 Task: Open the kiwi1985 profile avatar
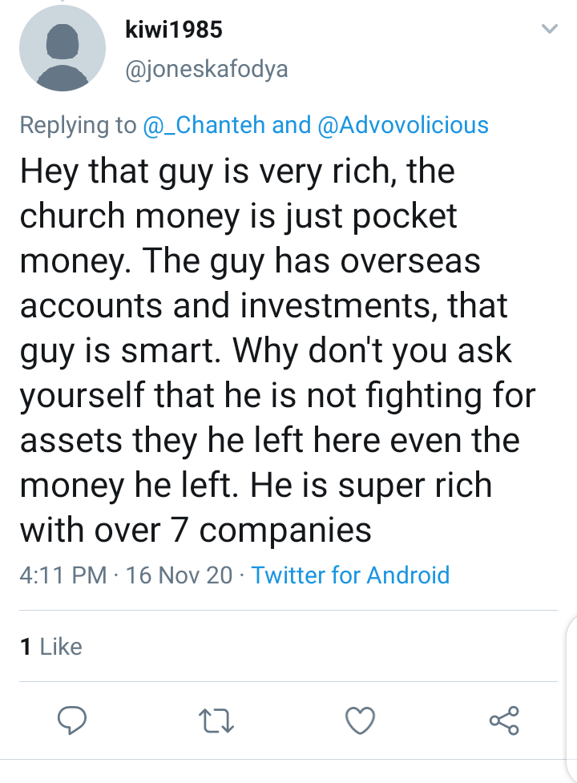[62, 52]
